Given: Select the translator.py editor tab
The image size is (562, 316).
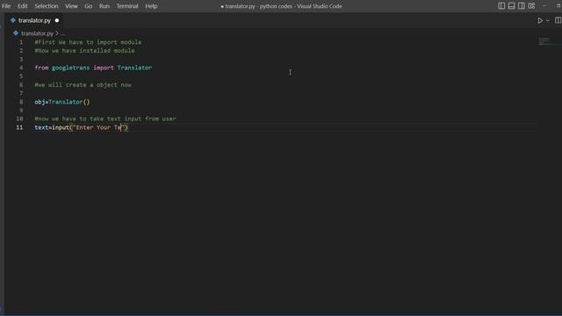Looking at the screenshot, I should (x=34, y=20).
